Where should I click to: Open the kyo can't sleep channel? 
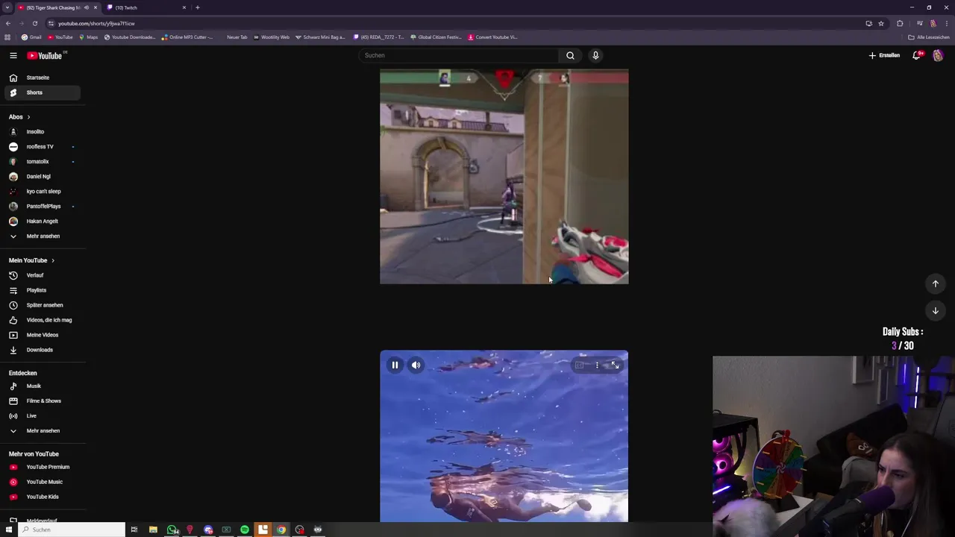43,192
